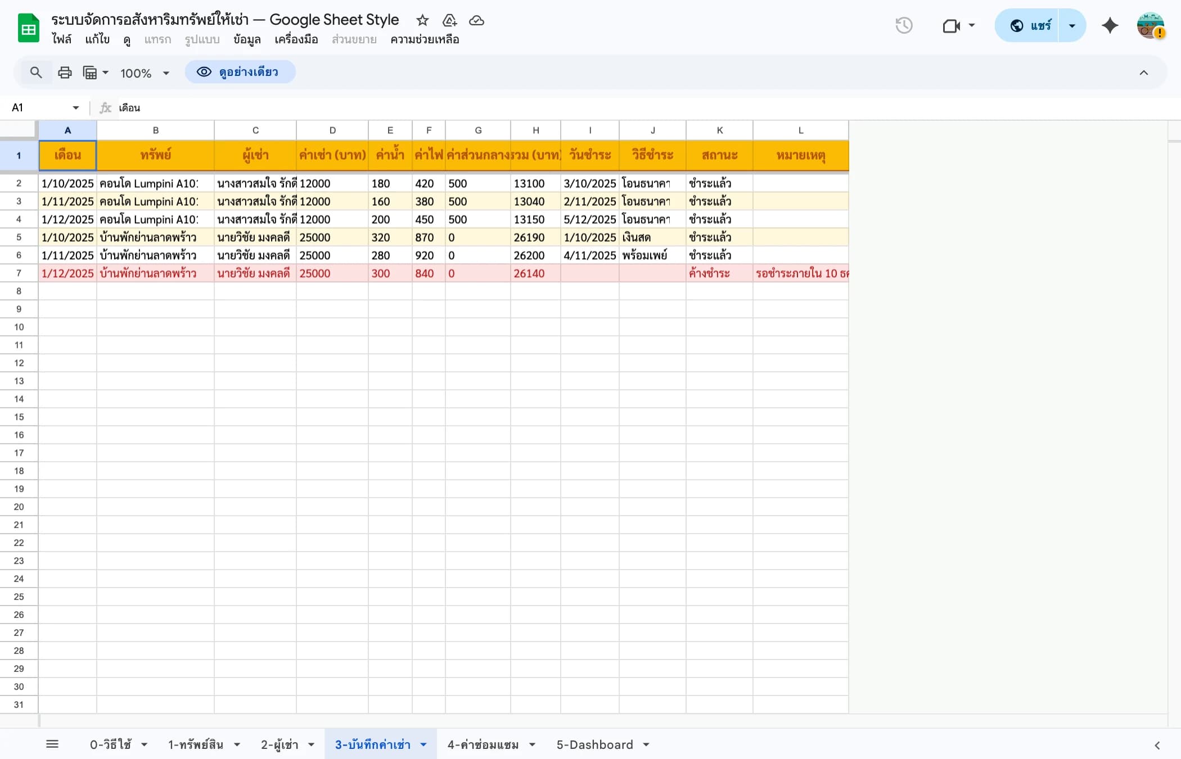Star this spreadsheet as favorite
This screenshot has width=1181, height=759.
422,20
